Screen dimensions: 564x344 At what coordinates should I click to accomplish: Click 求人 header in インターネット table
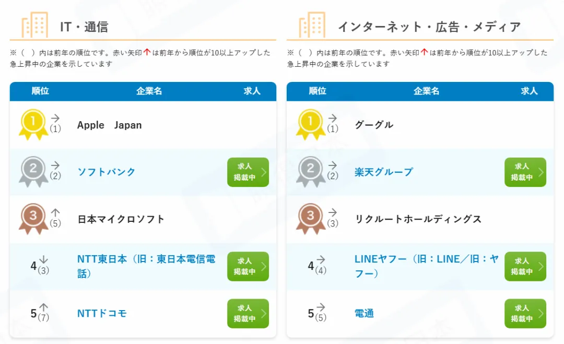coord(529,91)
